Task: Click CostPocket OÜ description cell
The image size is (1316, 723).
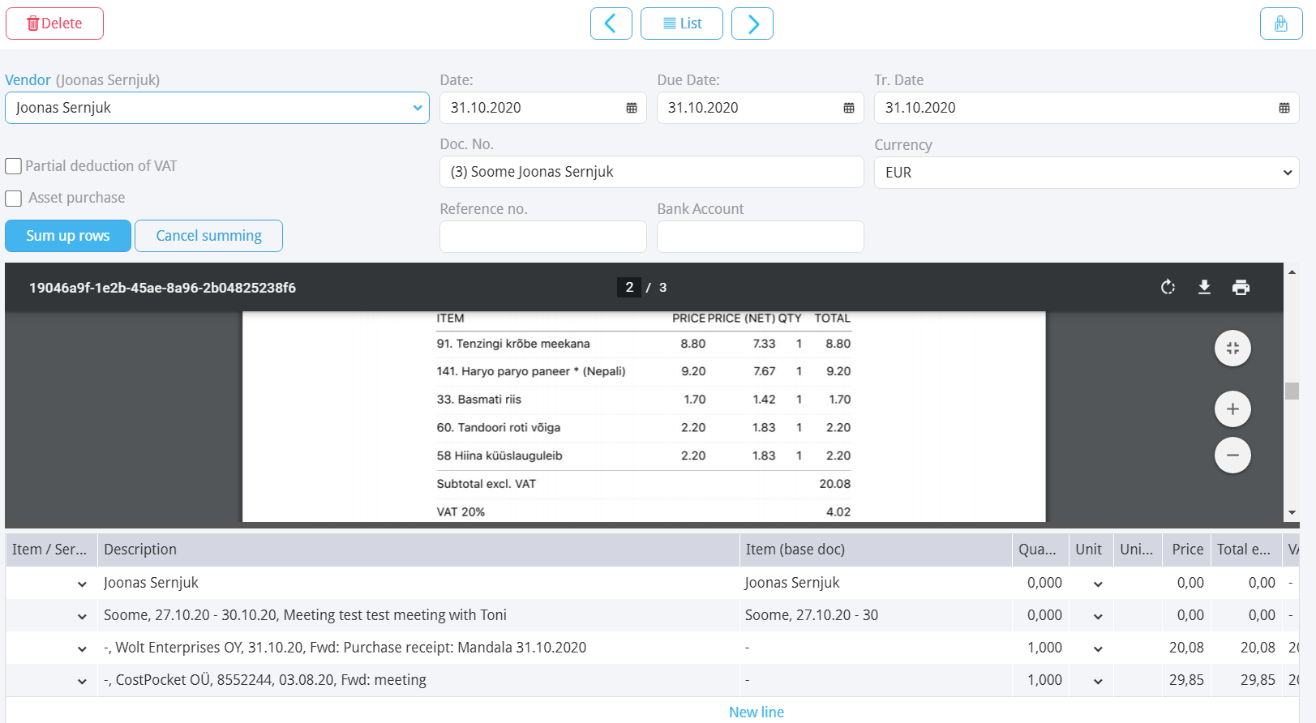Action: click(x=418, y=680)
